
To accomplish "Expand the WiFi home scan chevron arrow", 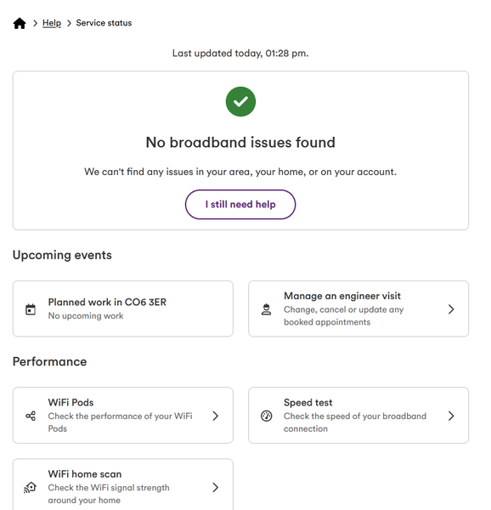I will (216, 487).
